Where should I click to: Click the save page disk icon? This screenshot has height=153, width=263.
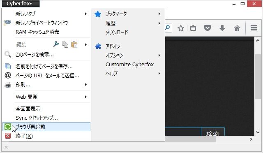(8, 66)
